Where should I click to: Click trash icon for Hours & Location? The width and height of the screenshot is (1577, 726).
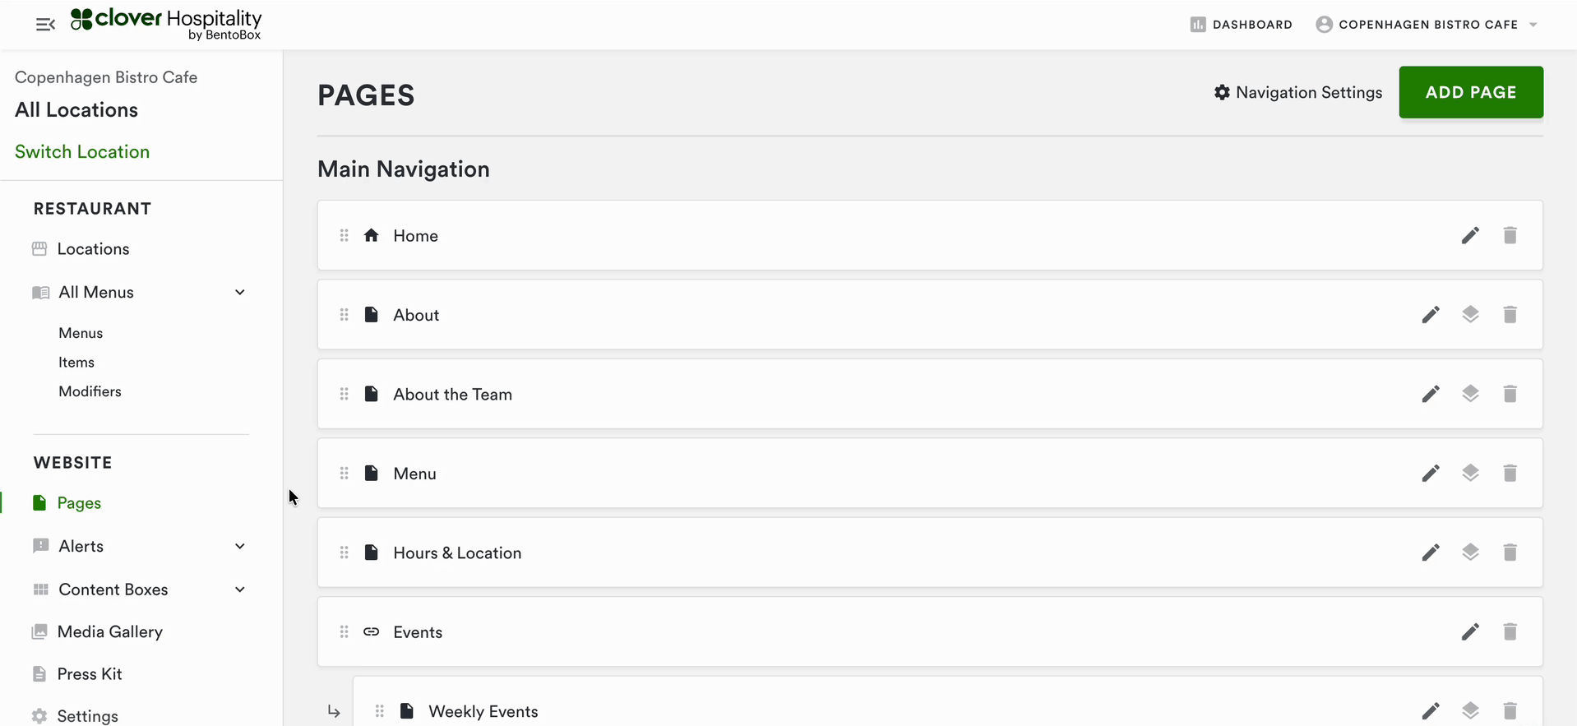click(1510, 553)
